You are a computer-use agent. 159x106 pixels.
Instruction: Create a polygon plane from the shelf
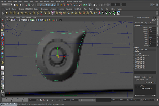tap(22, 13)
